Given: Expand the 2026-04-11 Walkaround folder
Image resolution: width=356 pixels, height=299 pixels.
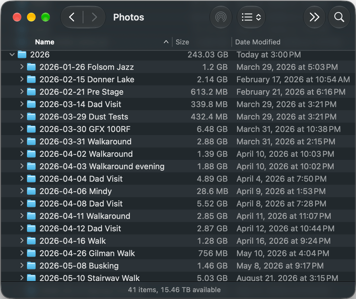Looking at the screenshot, I should (x=22, y=216).
